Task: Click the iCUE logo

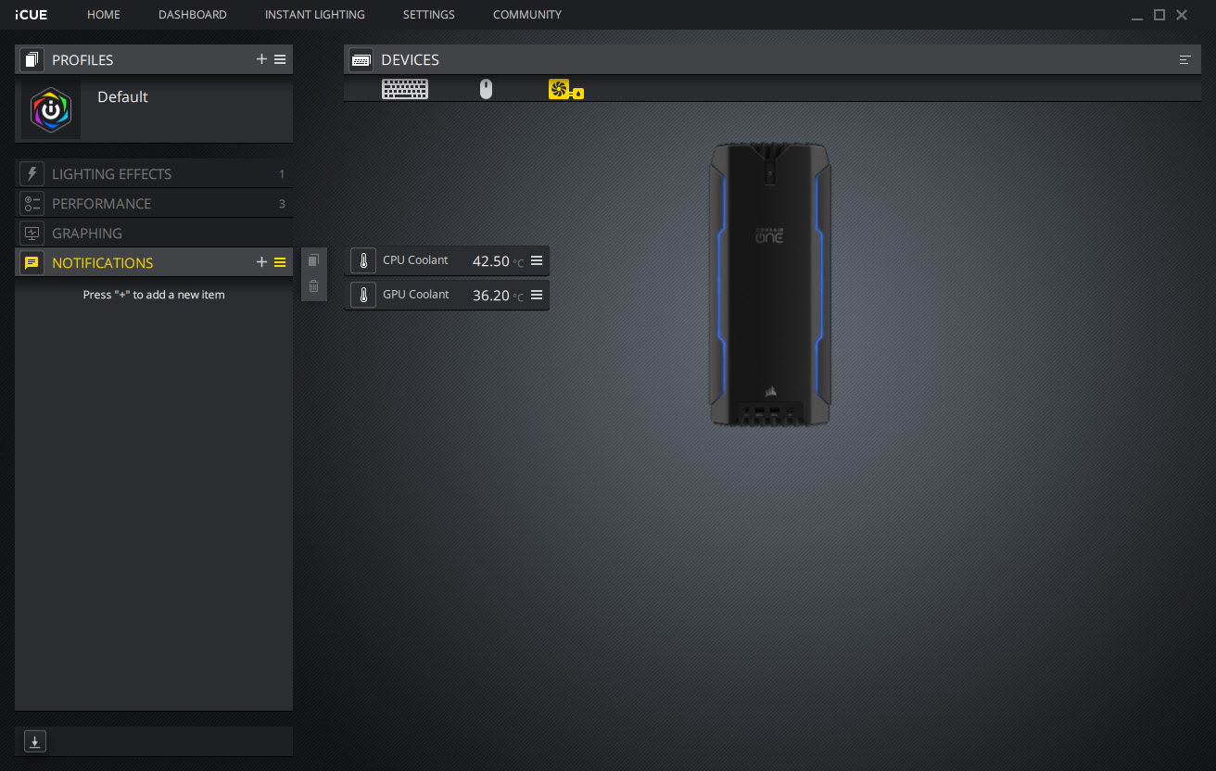Action: [x=31, y=15]
